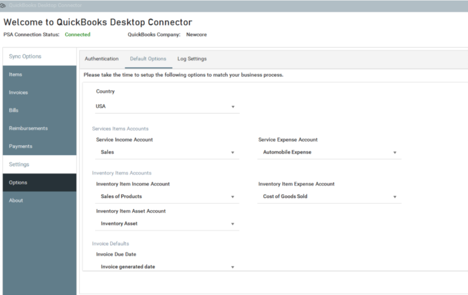Open the Inventory Item Income Account dropdown
This screenshot has width=468, height=295.
[x=167, y=197]
